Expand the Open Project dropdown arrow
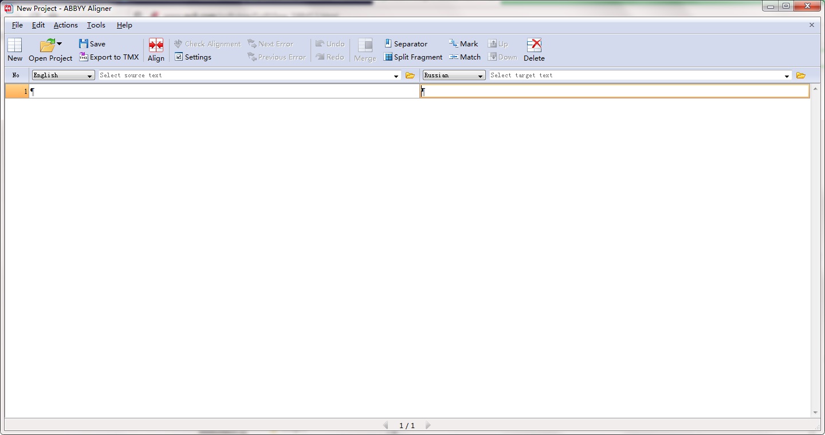The width and height of the screenshot is (825, 435). tap(59, 43)
